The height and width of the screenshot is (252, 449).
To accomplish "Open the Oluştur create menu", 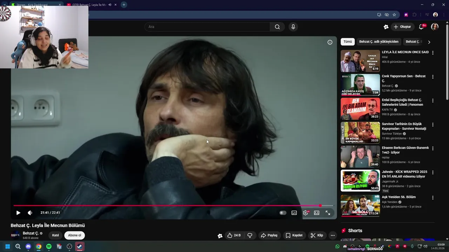I will (402, 27).
